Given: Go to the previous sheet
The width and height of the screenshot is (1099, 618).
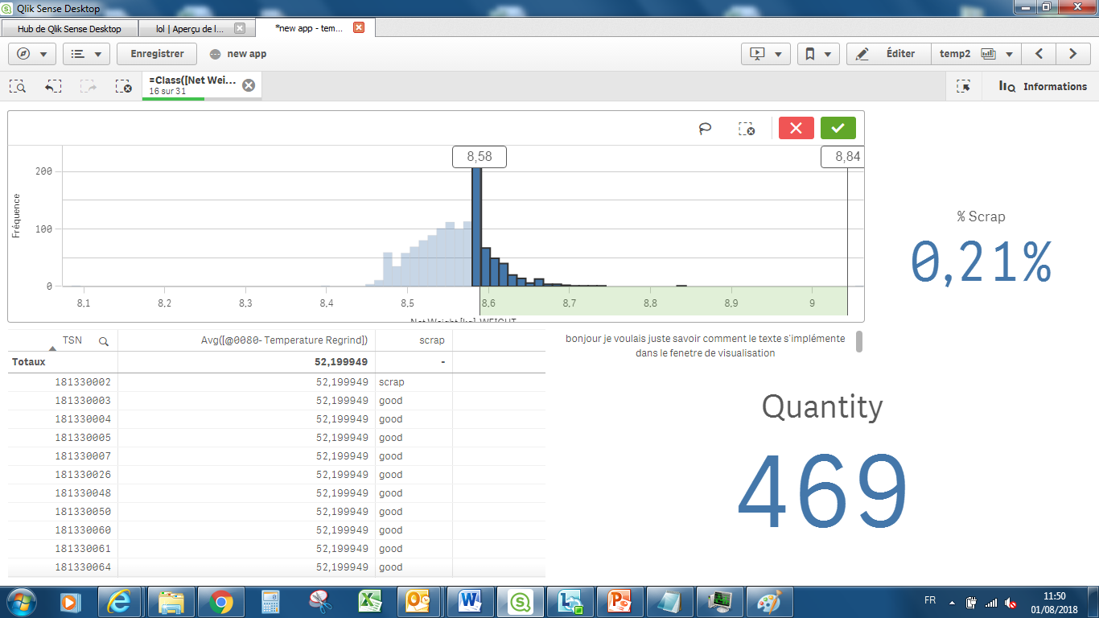Looking at the screenshot, I should (x=1039, y=54).
